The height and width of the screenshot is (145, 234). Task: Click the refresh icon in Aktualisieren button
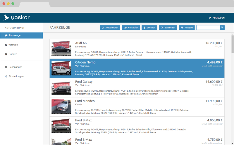[x=103, y=27]
